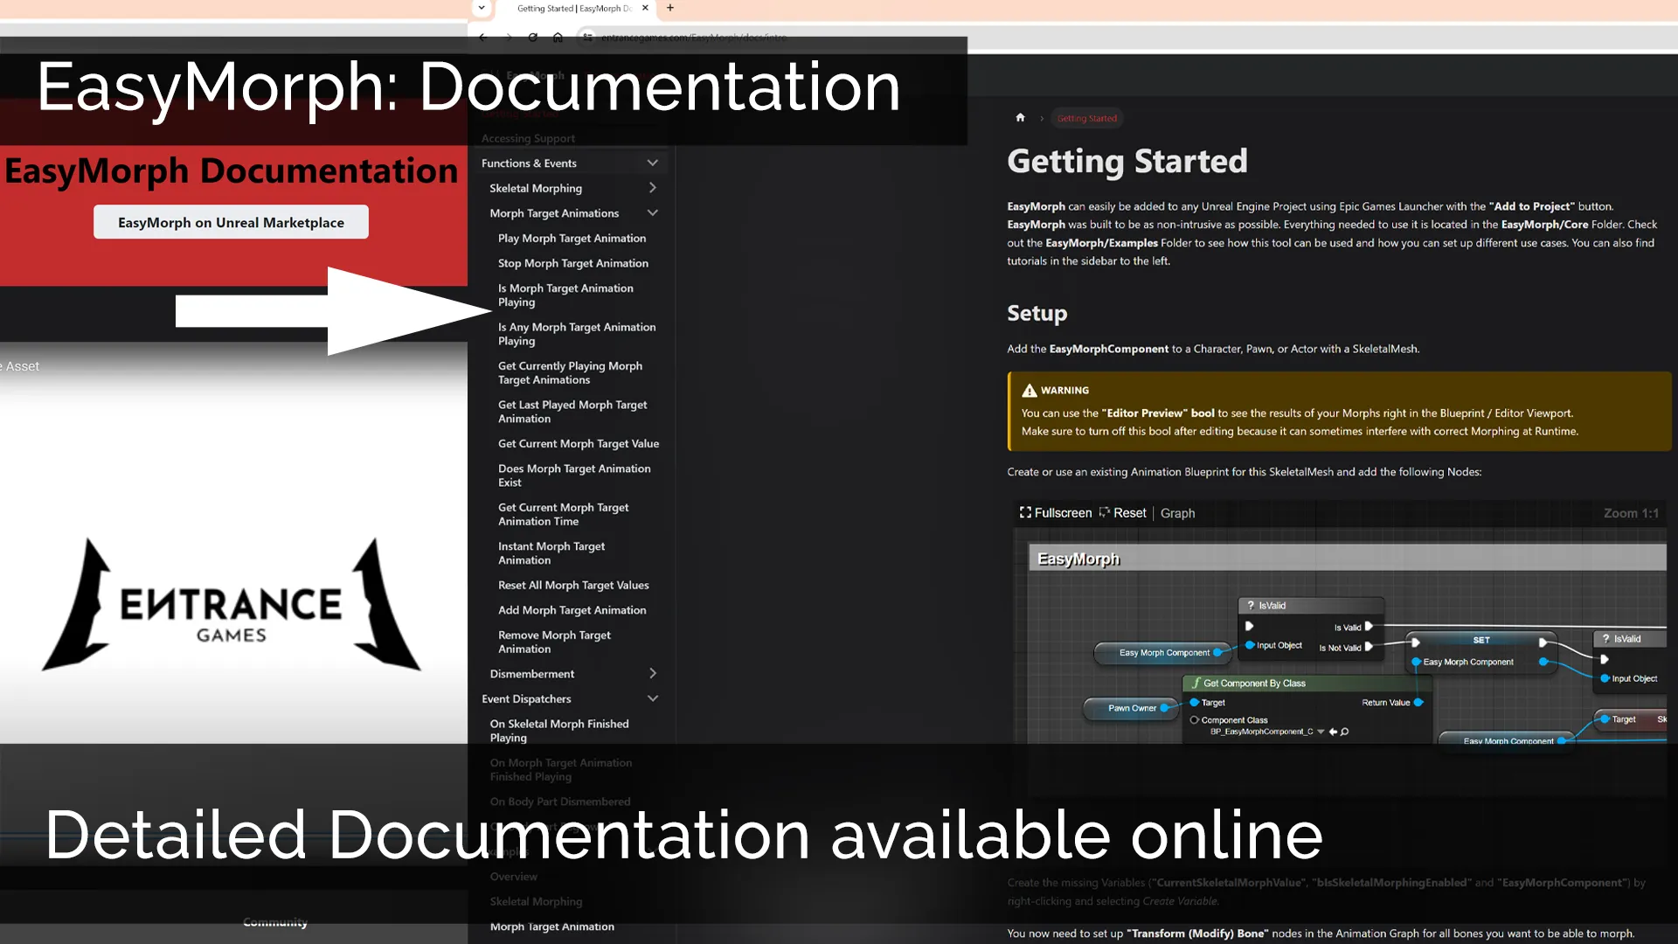1678x944 pixels.
Task: Expand the Dismemberment section
Action: [x=652, y=674]
